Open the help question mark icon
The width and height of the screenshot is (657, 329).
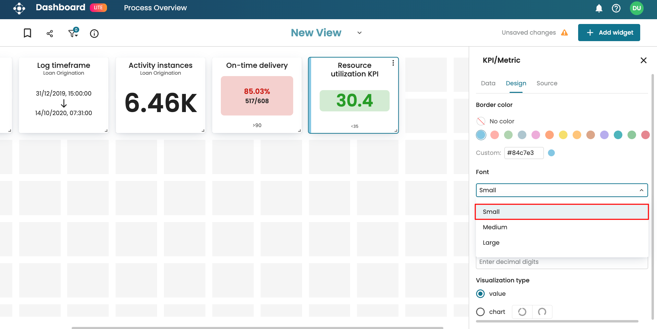tap(616, 8)
